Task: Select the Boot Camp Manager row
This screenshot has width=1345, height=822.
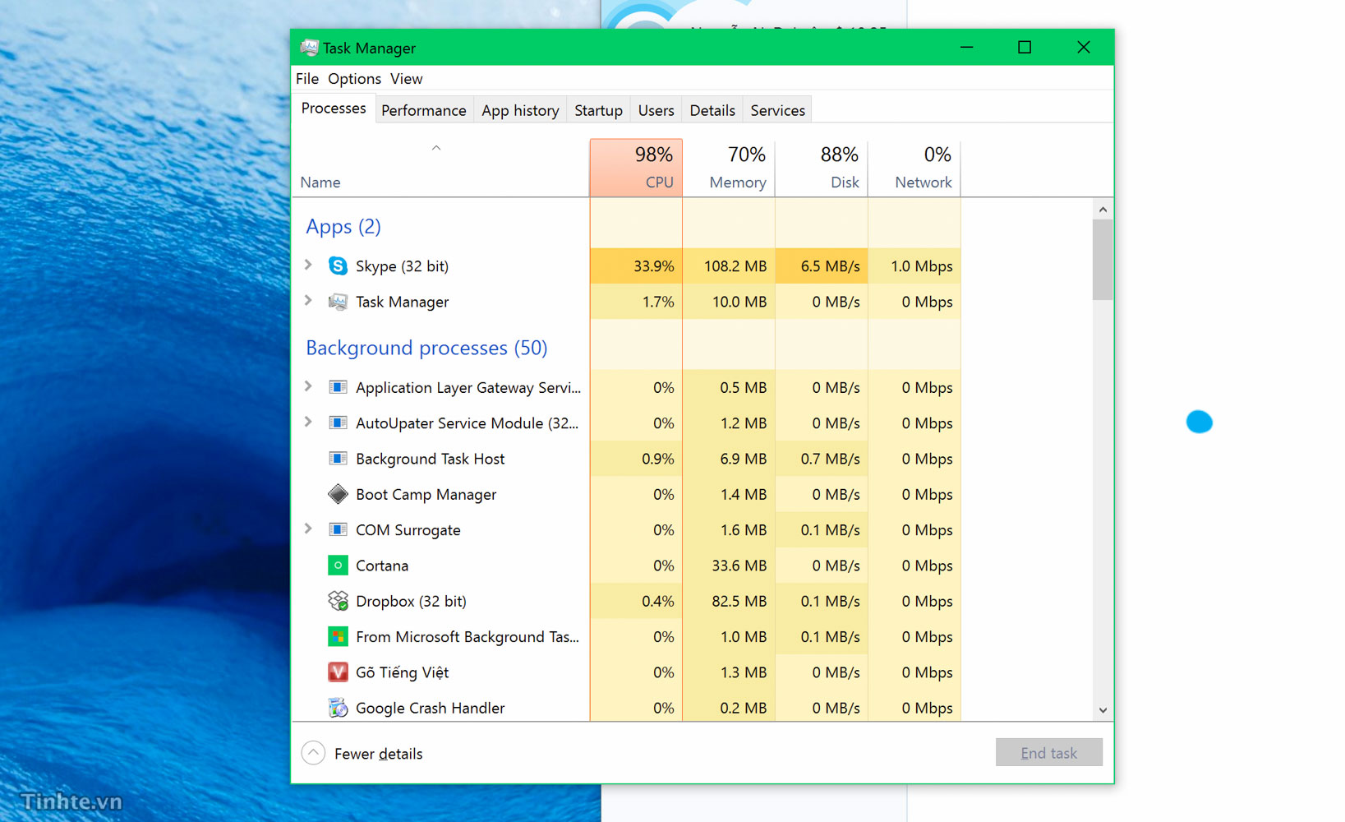Action: click(626, 494)
